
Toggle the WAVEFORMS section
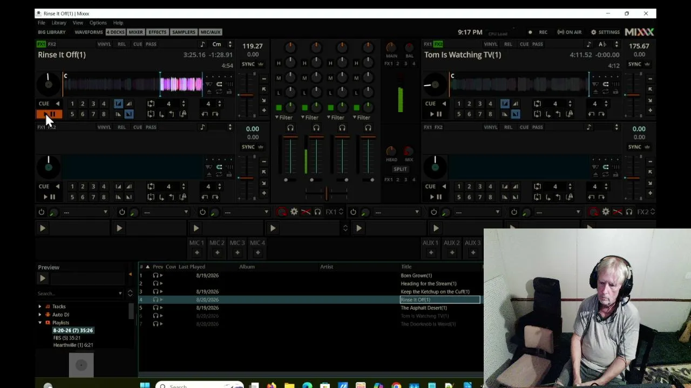click(89, 32)
